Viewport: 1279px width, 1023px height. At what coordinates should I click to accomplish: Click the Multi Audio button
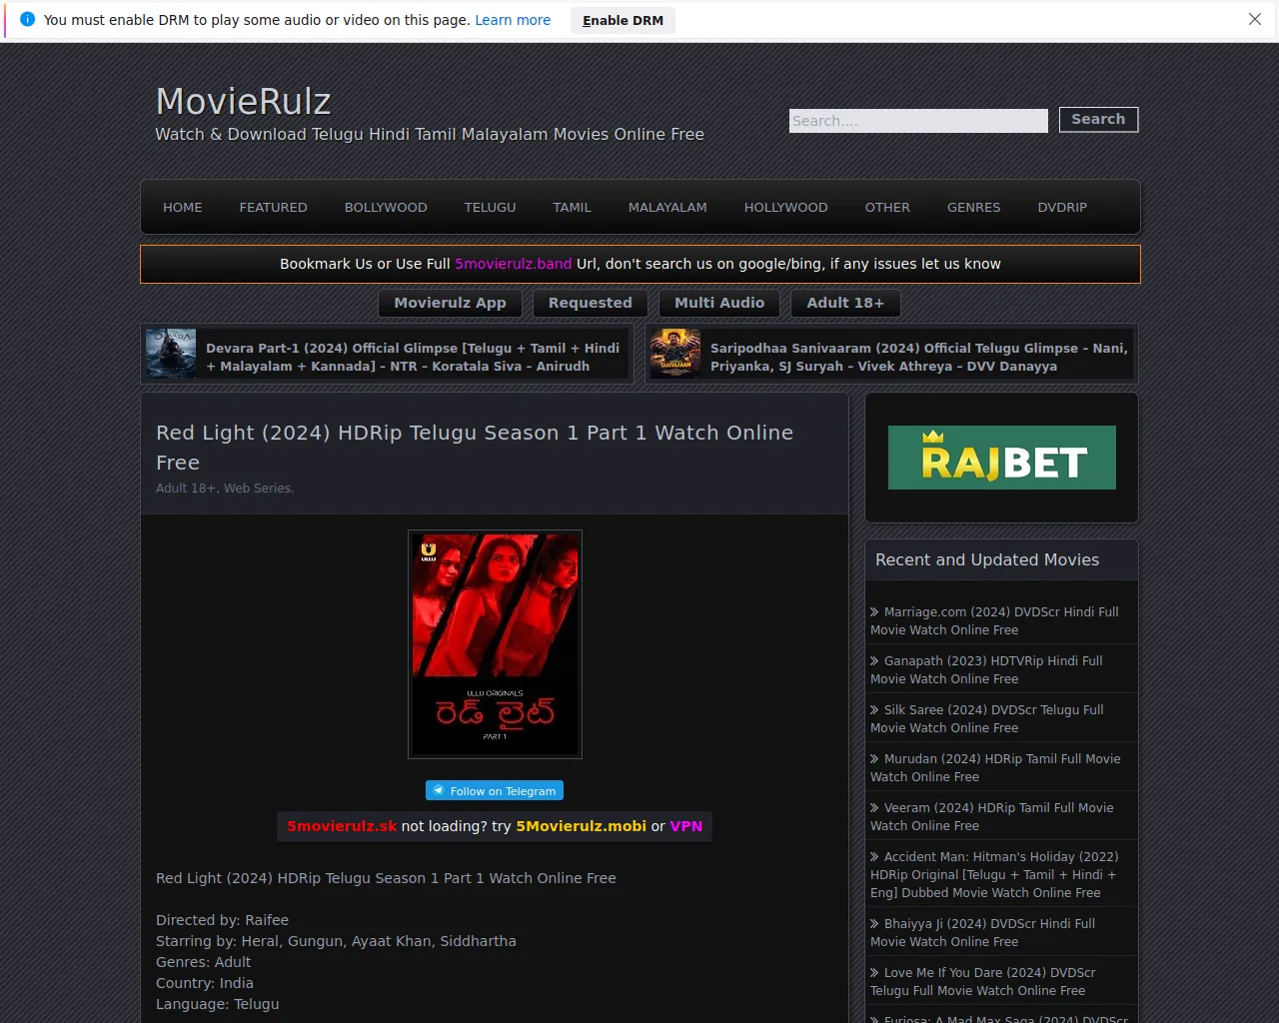pyautogui.click(x=719, y=303)
